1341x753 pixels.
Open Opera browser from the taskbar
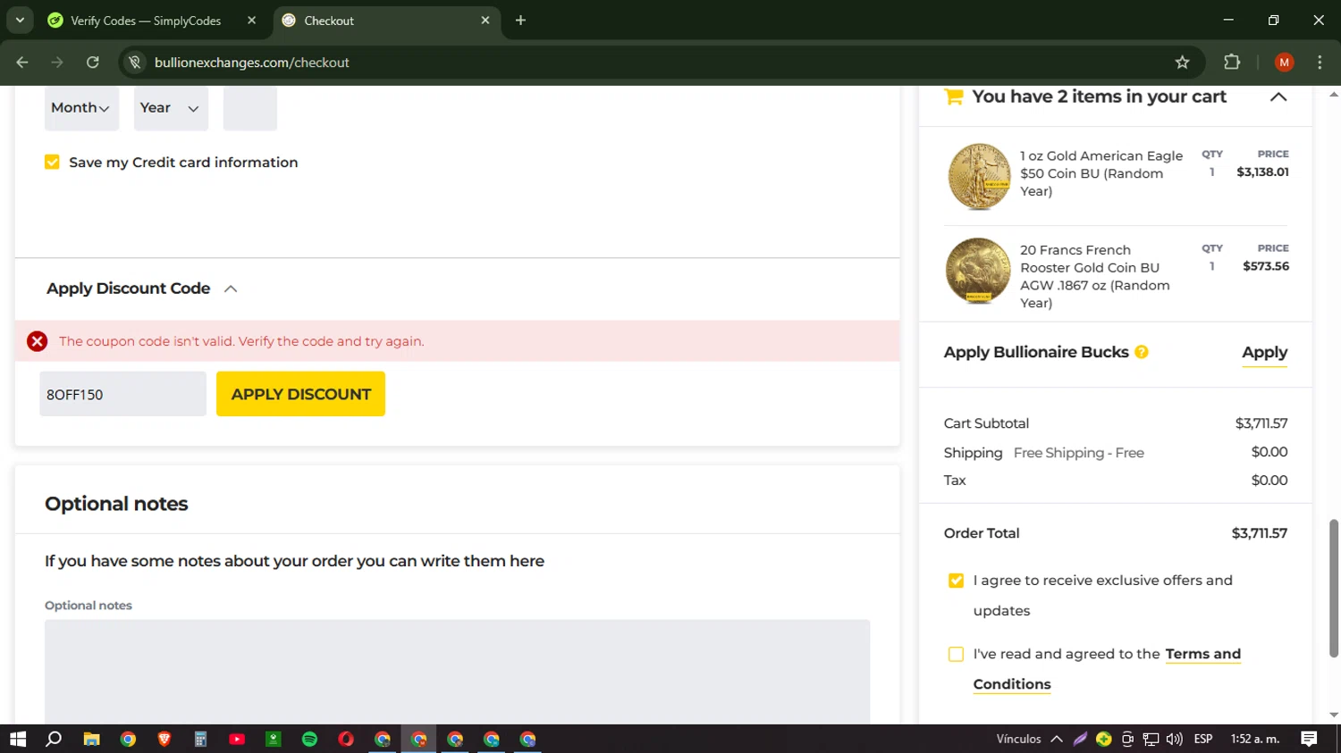tap(346, 739)
